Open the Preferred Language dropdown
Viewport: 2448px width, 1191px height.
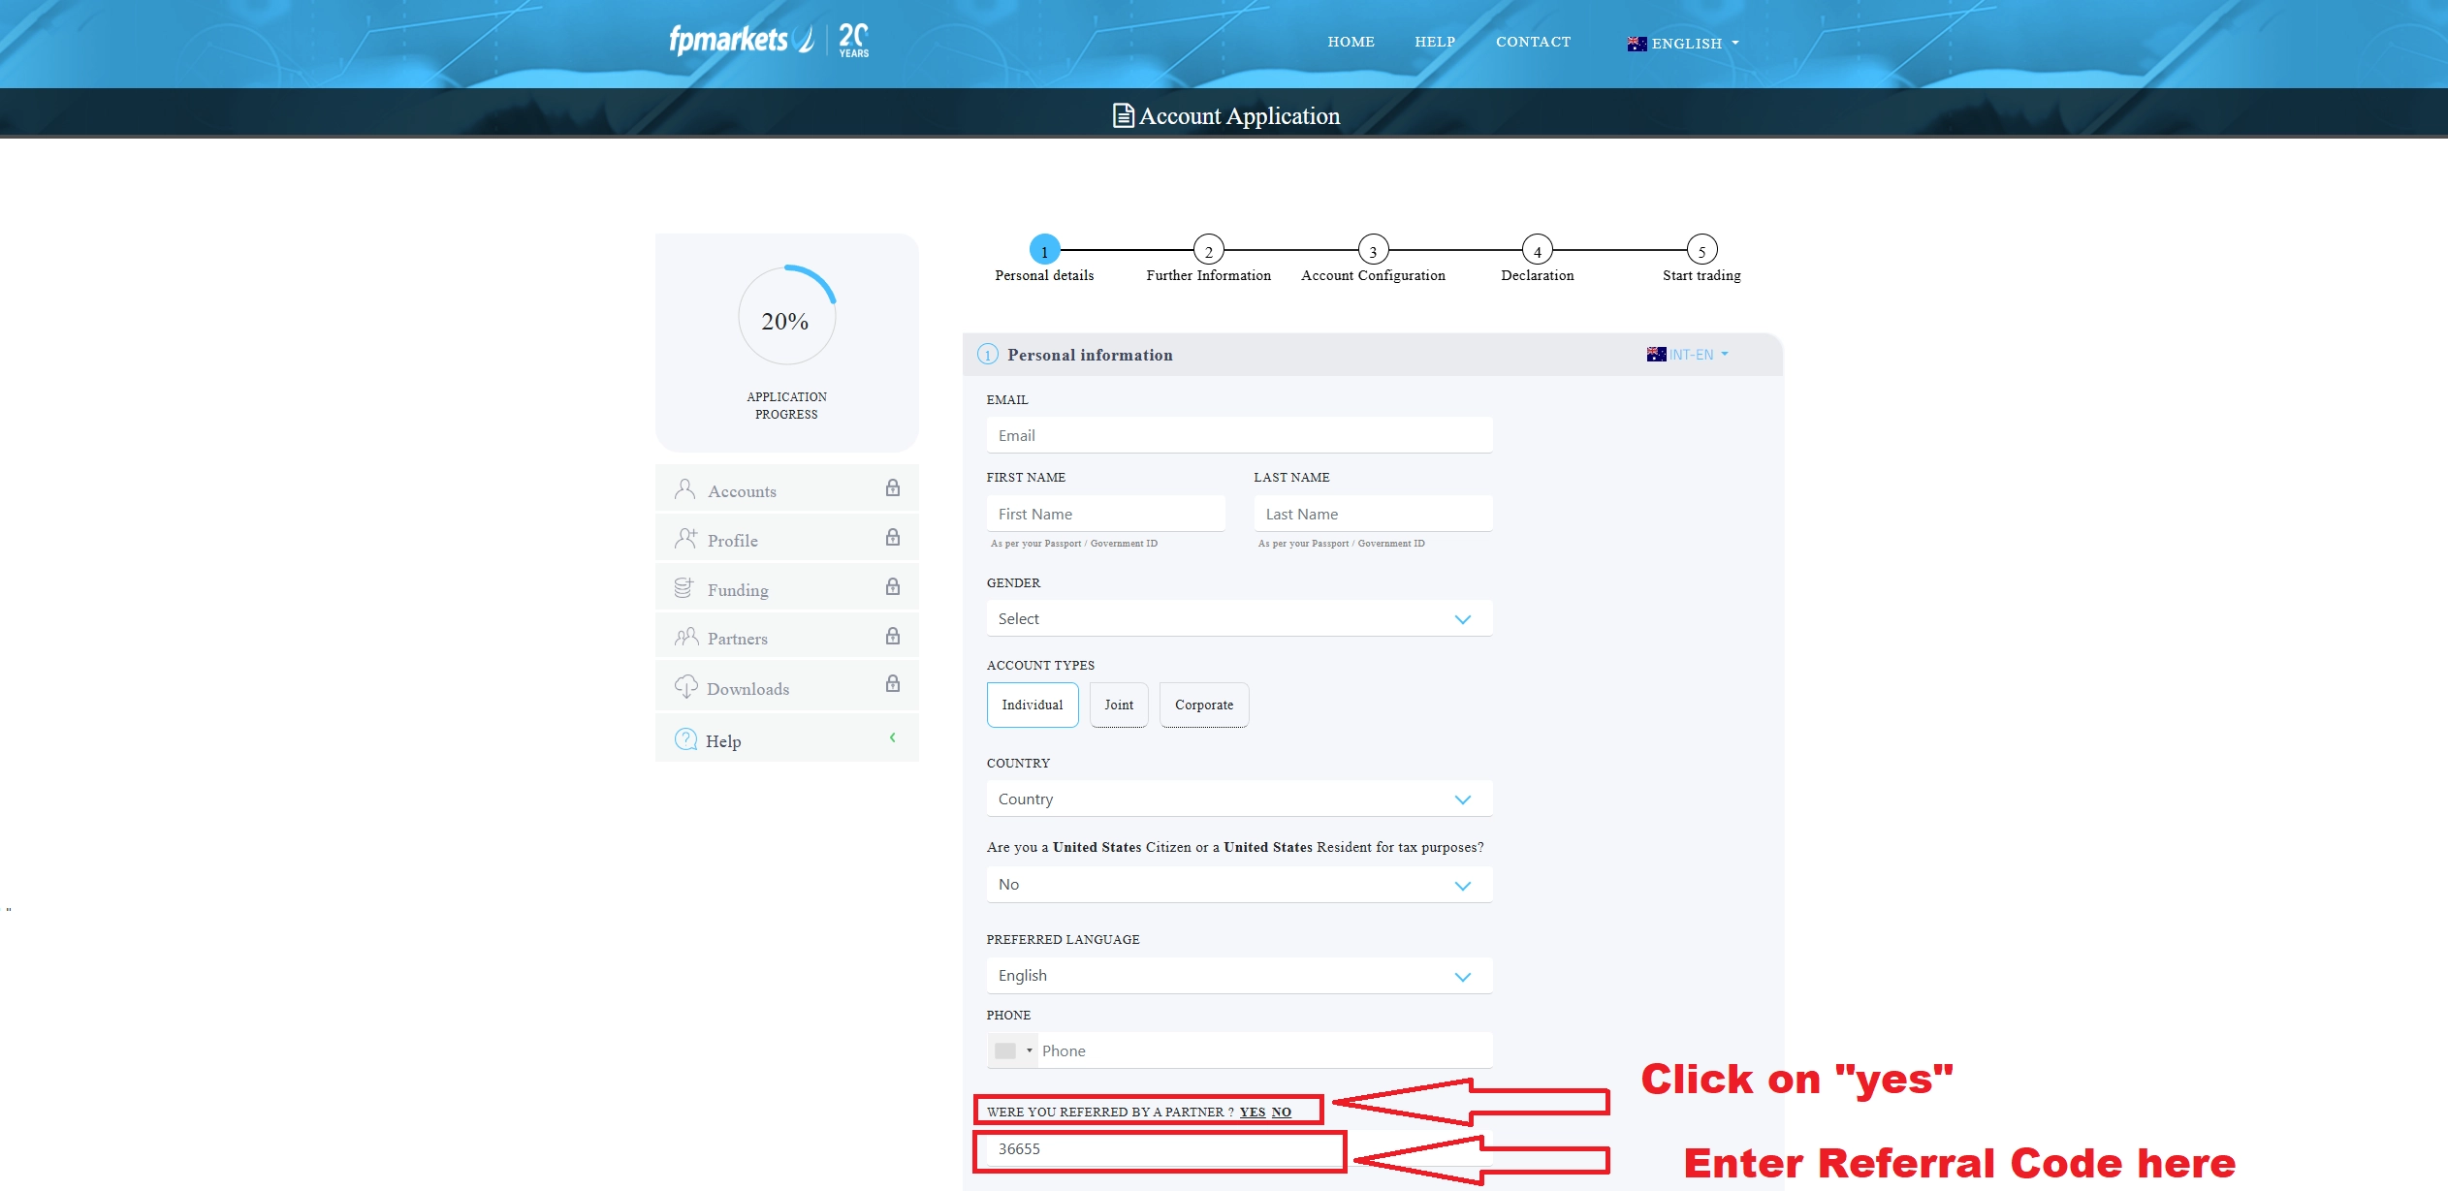click(1238, 975)
